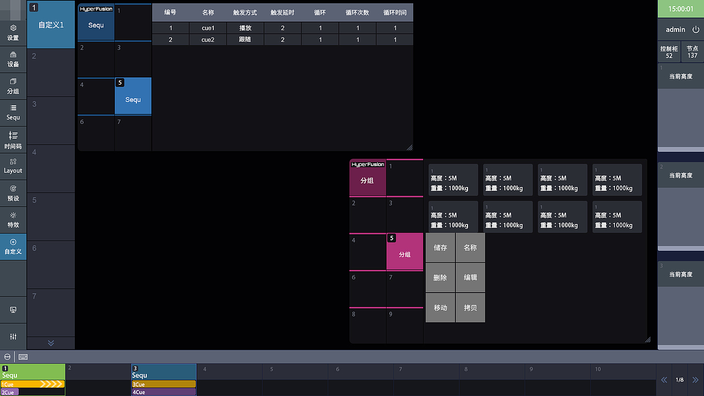The image size is (704, 396).
Task: Select the highlighted pink 分组 cell 5
Action: (x=405, y=251)
